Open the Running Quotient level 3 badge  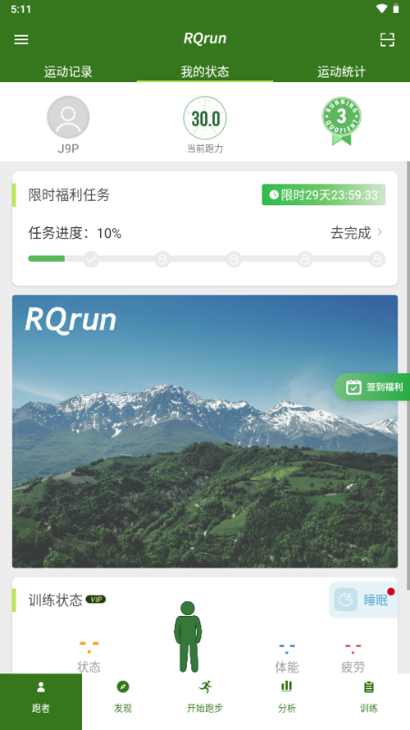point(342,120)
